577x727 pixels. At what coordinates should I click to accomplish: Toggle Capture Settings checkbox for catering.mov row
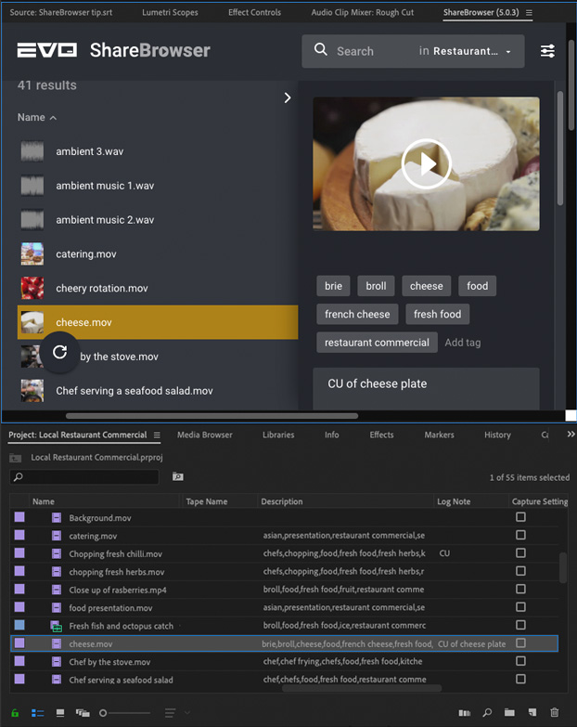click(520, 535)
